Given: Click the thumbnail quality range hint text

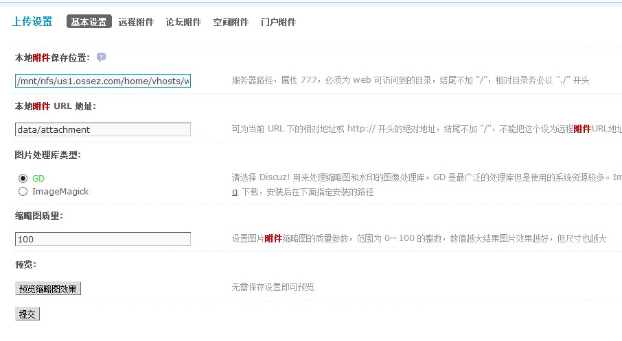Looking at the screenshot, I should click(419, 238).
